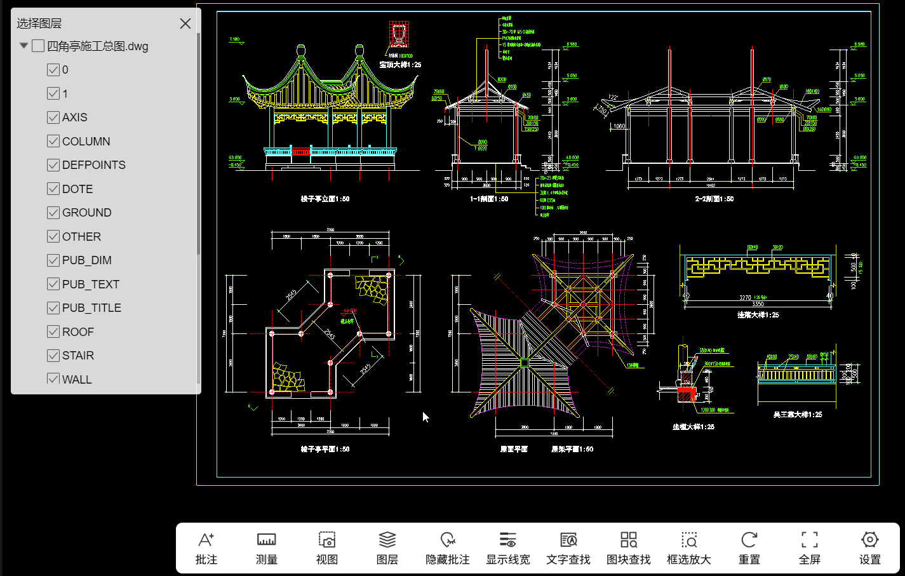Toggle the OTHER layer checkbox
The height and width of the screenshot is (576, 905).
(x=53, y=236)
